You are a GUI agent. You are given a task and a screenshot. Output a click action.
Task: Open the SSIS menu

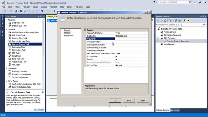point(62,7)
